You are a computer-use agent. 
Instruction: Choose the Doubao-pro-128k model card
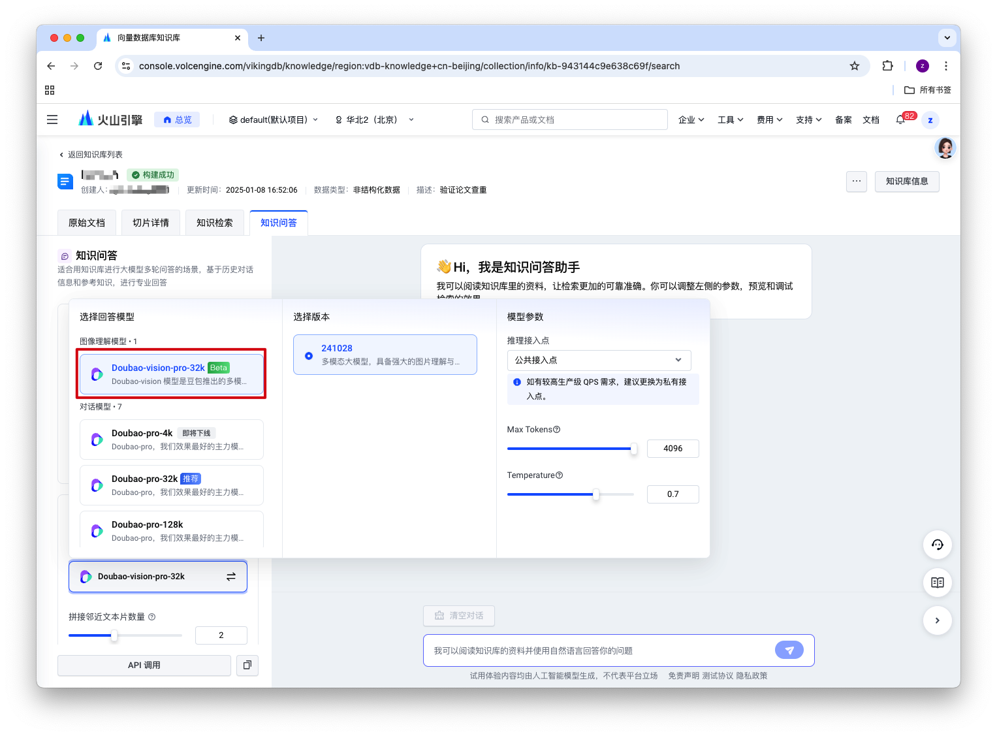[172, 530]
